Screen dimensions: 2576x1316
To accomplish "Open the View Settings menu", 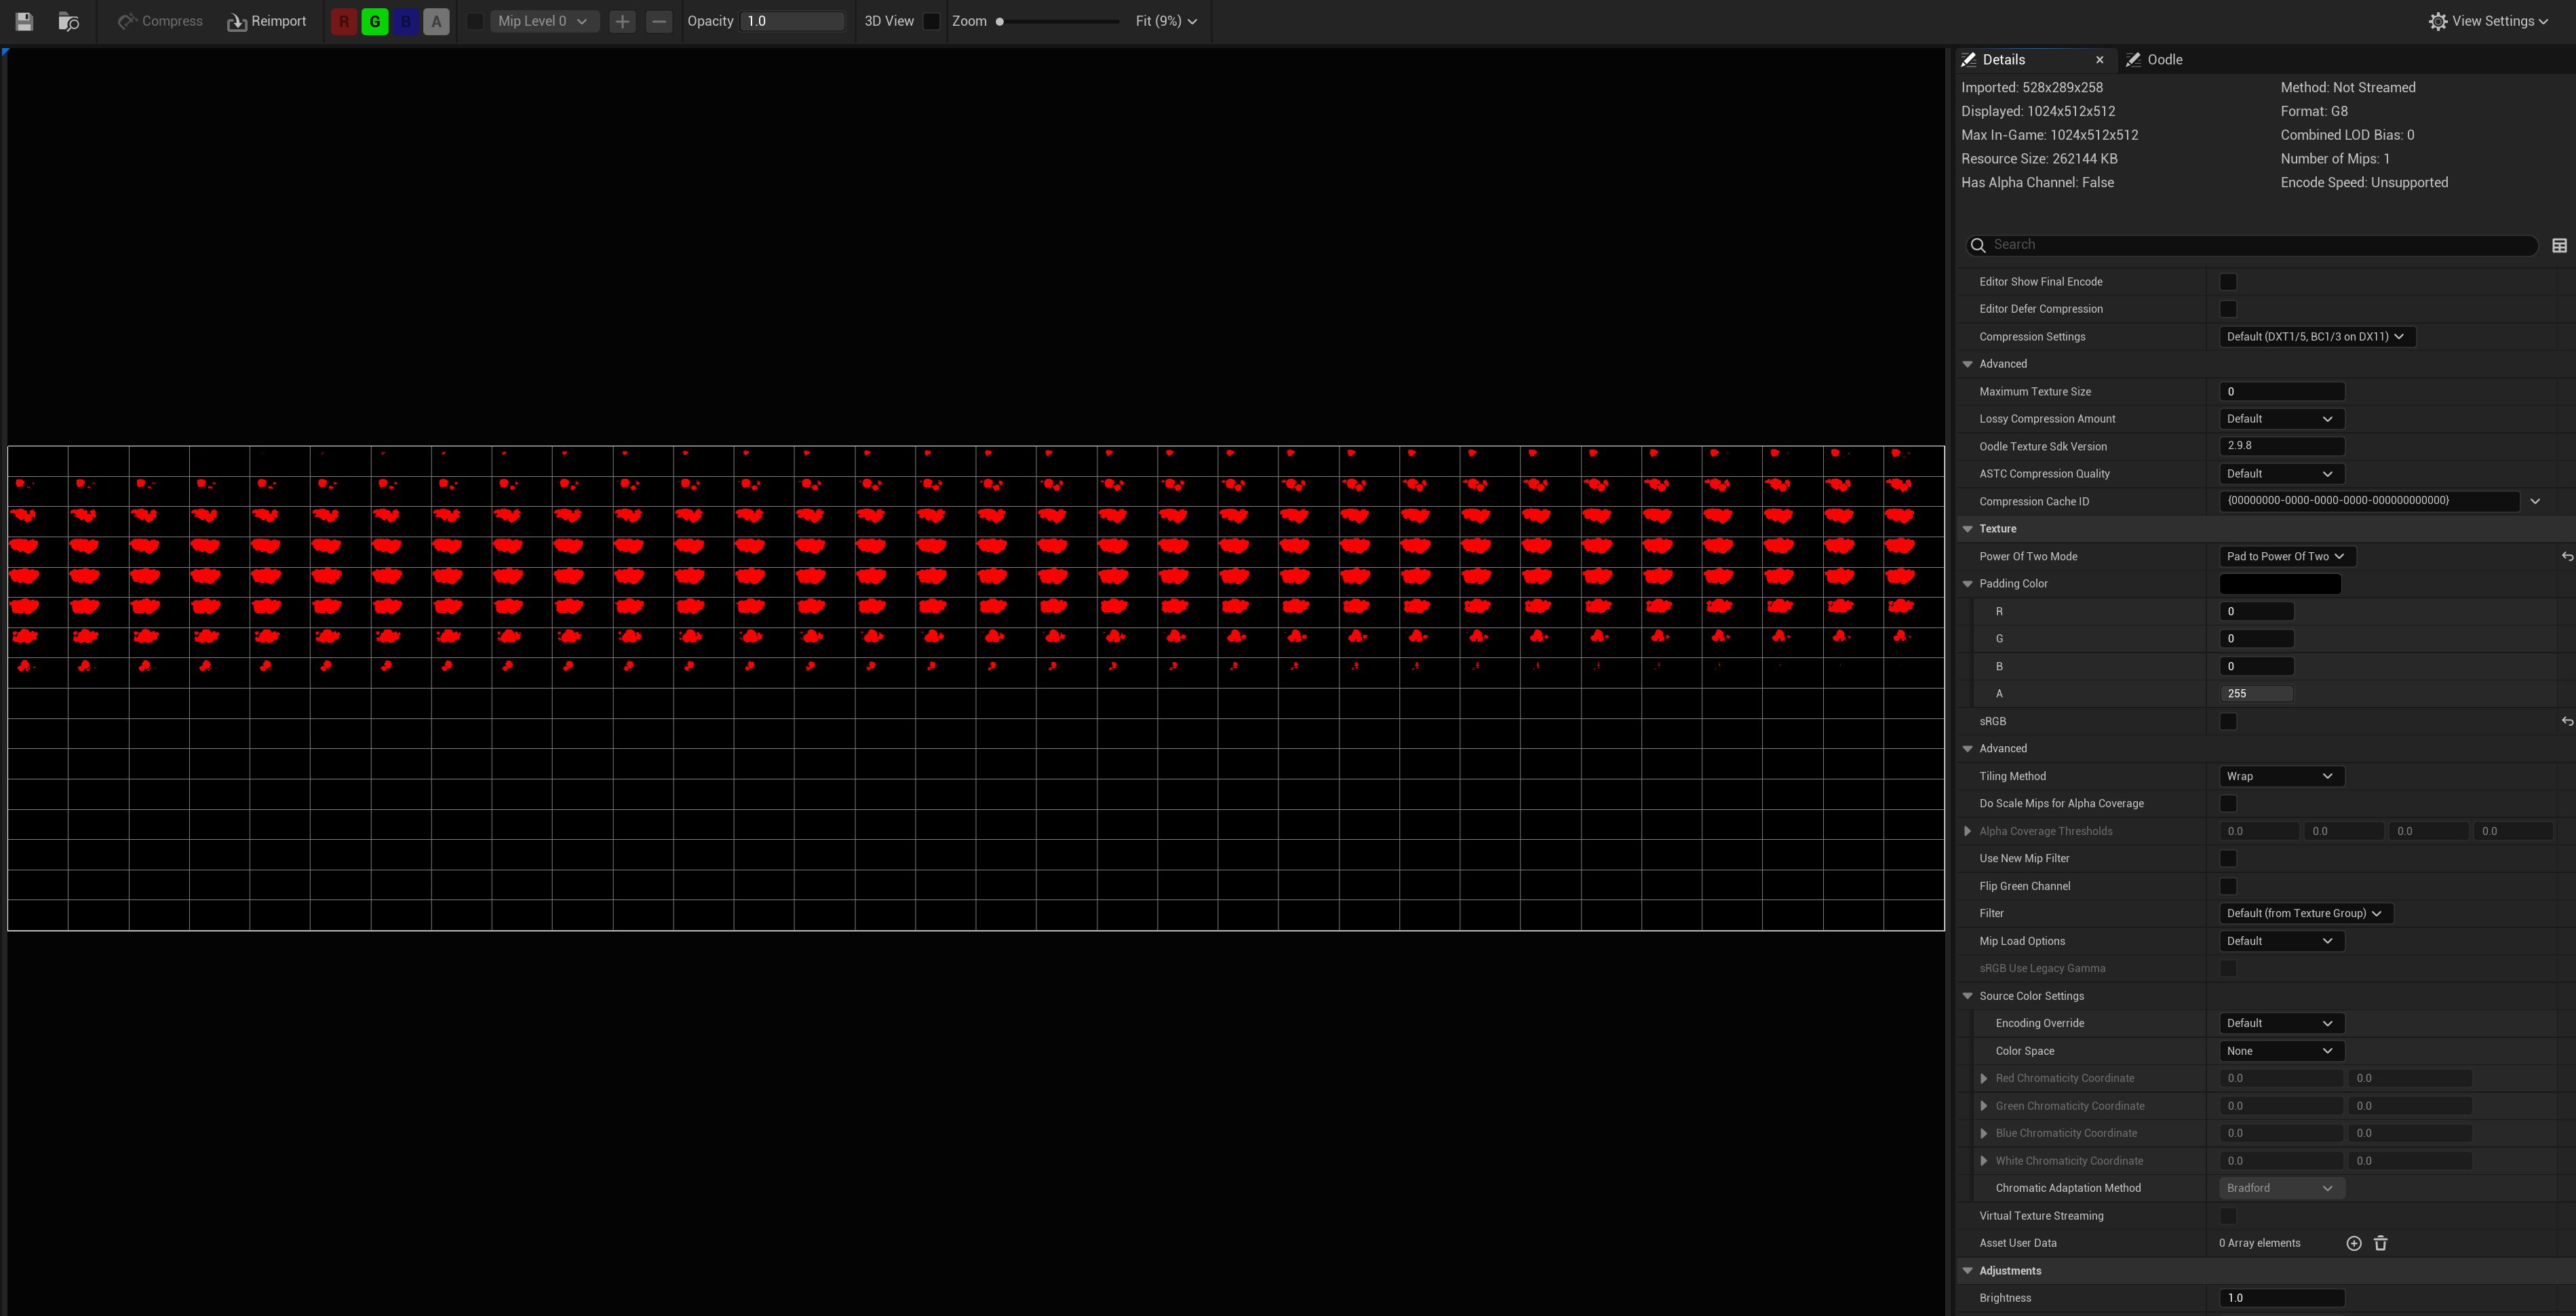I will (x=2488, y=20).
